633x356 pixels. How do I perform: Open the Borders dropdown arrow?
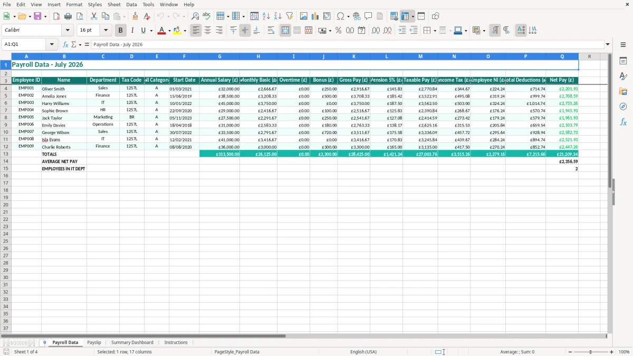click(x=435, y=31)
